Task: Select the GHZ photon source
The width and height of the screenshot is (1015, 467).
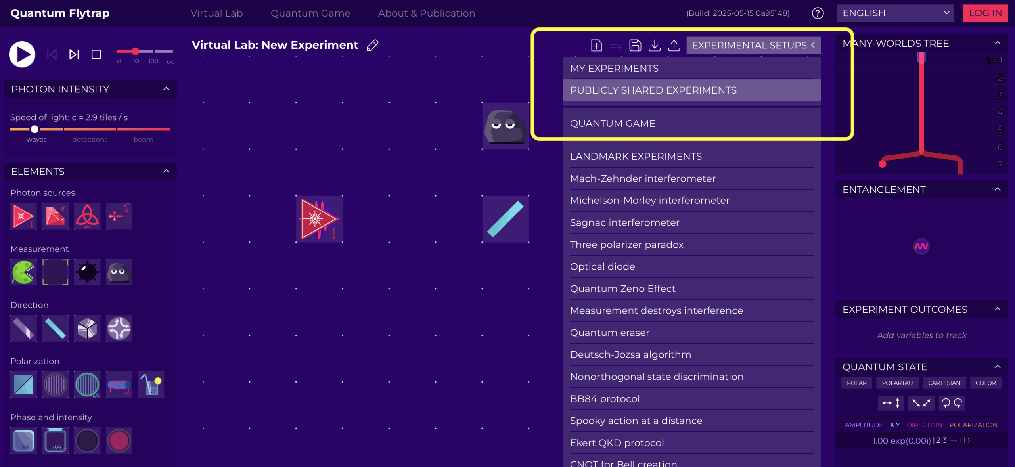Action: pos(87,216)
